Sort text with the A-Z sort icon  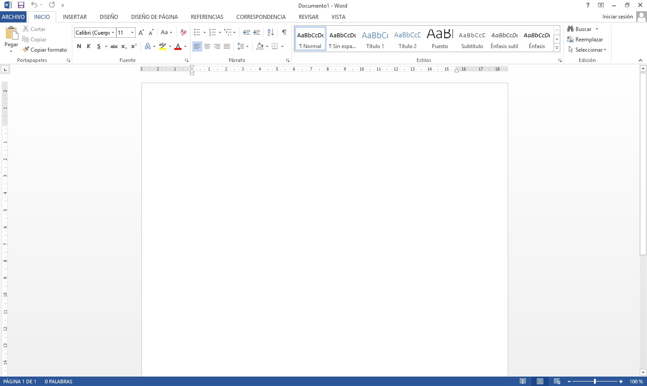point(270,32)
